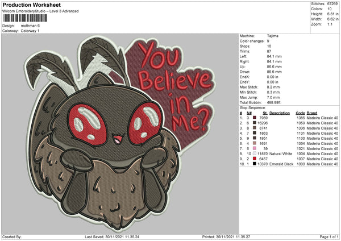The height and width of the screenshot is (241, 341).
Task: Click the 'Colorway 1' value
Action: click(x=30, y=31)
